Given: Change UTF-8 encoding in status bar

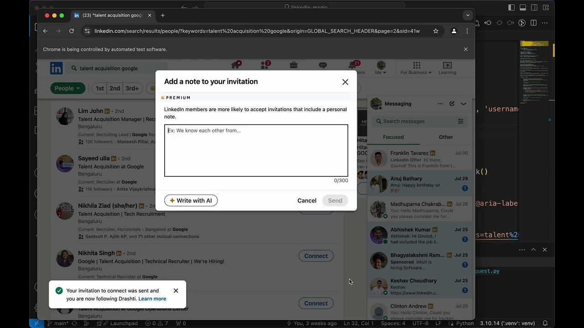Looking at the screenshot, I should coord(420,323).
